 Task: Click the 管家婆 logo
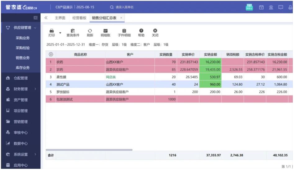21,7
